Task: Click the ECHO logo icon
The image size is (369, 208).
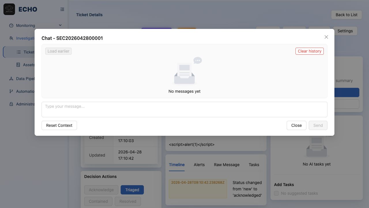Action: [9, 9]
